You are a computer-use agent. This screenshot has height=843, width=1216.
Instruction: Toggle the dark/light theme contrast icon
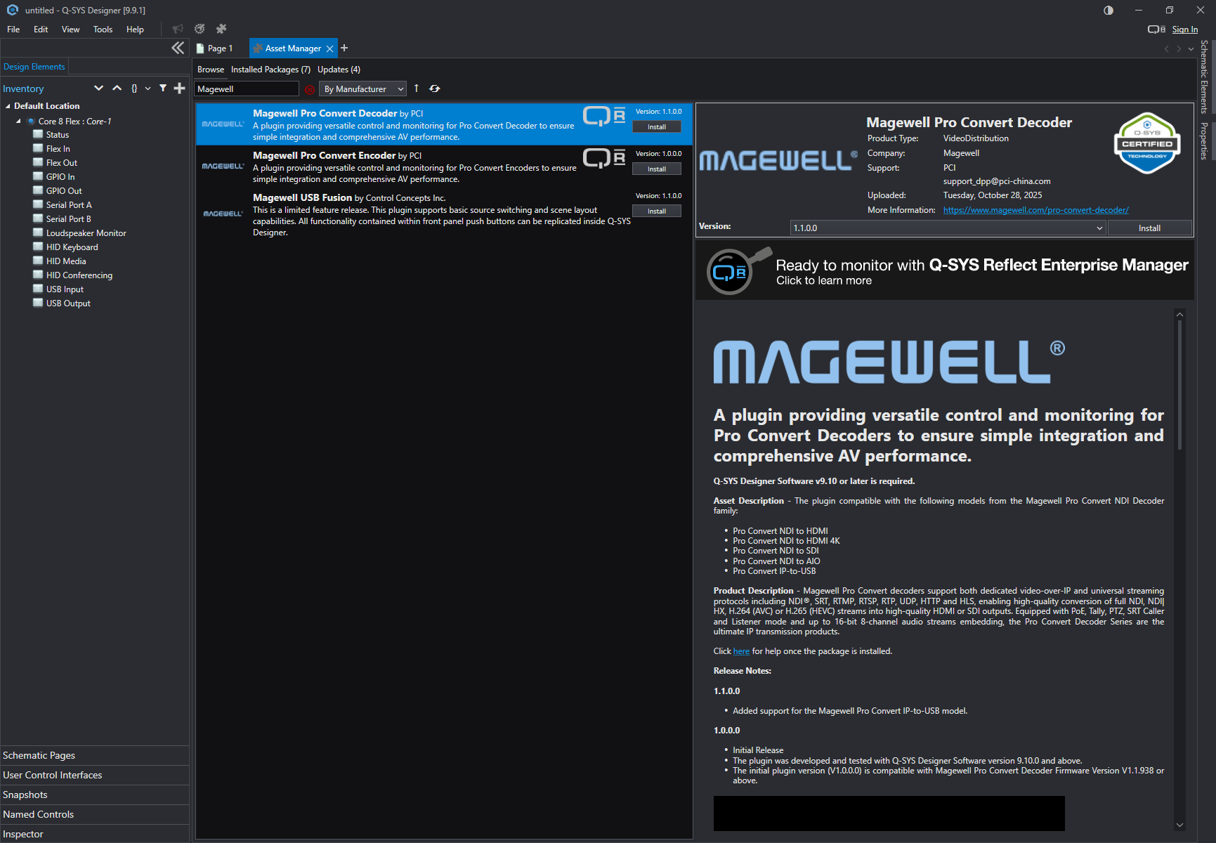pyautogui.click(x=1109, y=10)
